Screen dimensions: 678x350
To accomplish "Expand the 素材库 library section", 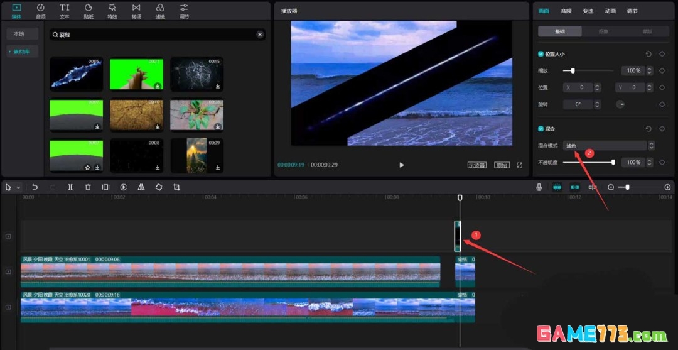I will click(x=22, y=52).
